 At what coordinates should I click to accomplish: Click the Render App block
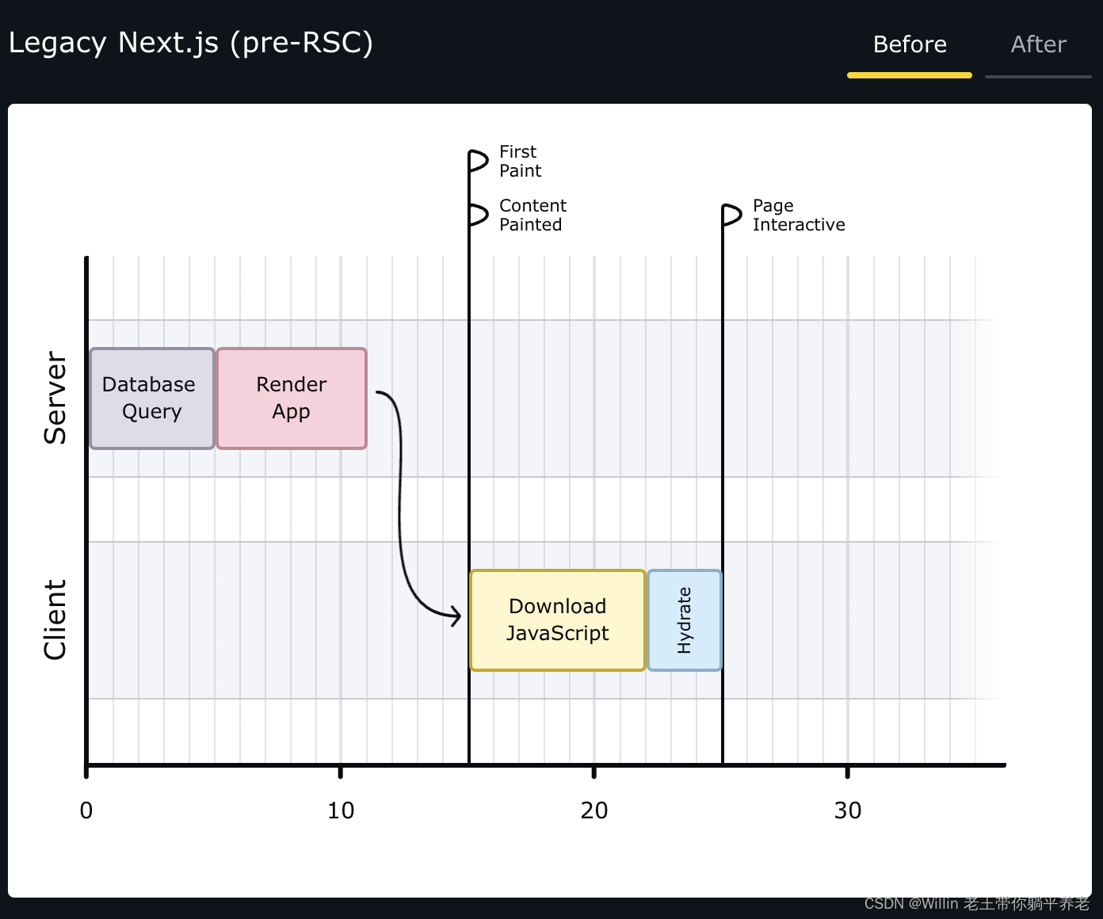pos(292,398)
